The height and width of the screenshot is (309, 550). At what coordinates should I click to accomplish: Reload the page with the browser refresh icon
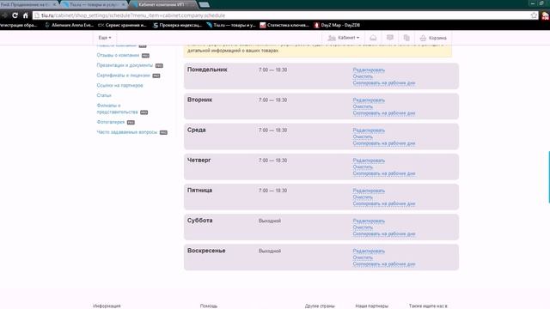tap(15, 15)
